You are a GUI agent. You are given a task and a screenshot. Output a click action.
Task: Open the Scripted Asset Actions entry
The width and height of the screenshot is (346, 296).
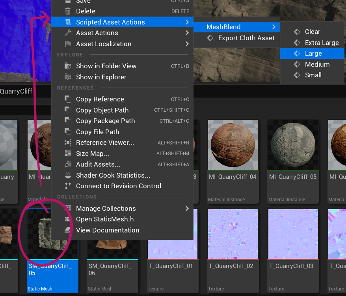123,22
